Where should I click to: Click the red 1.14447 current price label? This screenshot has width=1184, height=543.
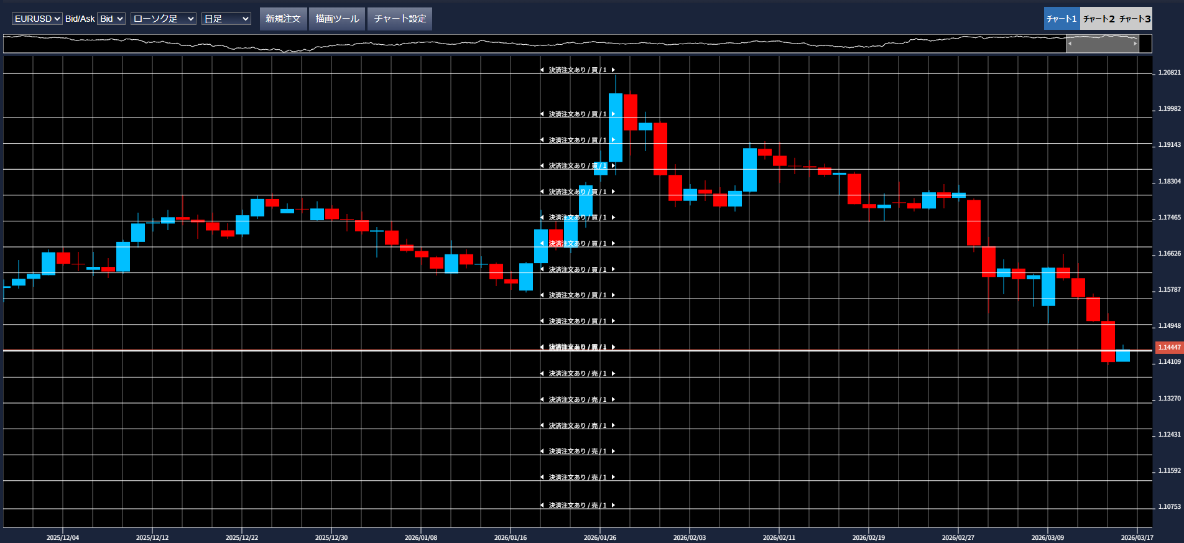coord(1169,348)
